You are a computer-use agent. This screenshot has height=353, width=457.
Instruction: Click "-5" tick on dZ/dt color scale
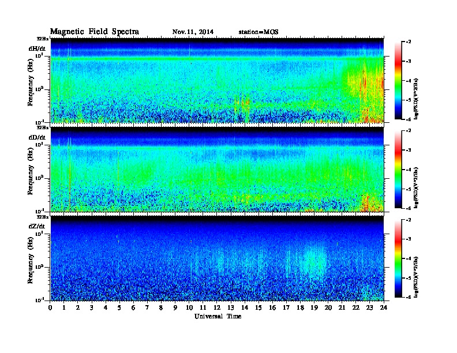click(x=409, y=278)
